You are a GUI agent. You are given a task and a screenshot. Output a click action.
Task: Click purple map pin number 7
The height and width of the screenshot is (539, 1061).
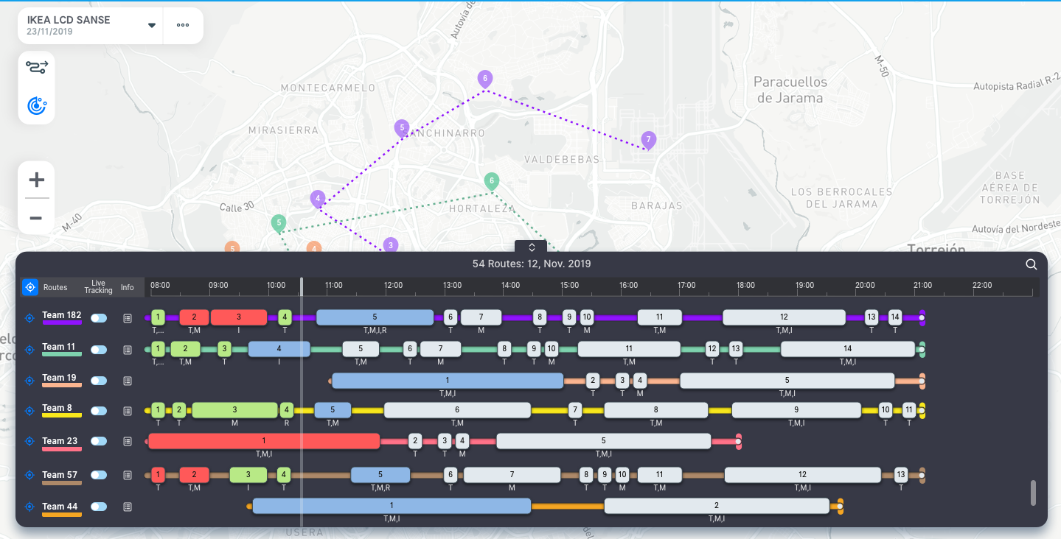point(648,139)
